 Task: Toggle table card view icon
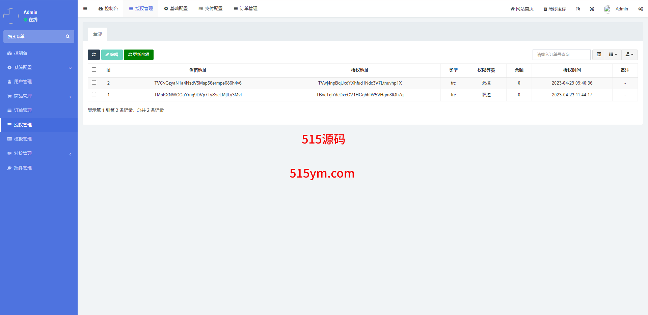[599, 55]
